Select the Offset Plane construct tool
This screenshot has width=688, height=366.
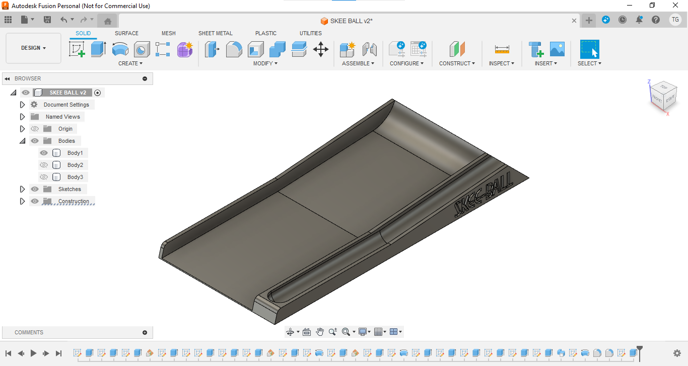coord(457,49)
